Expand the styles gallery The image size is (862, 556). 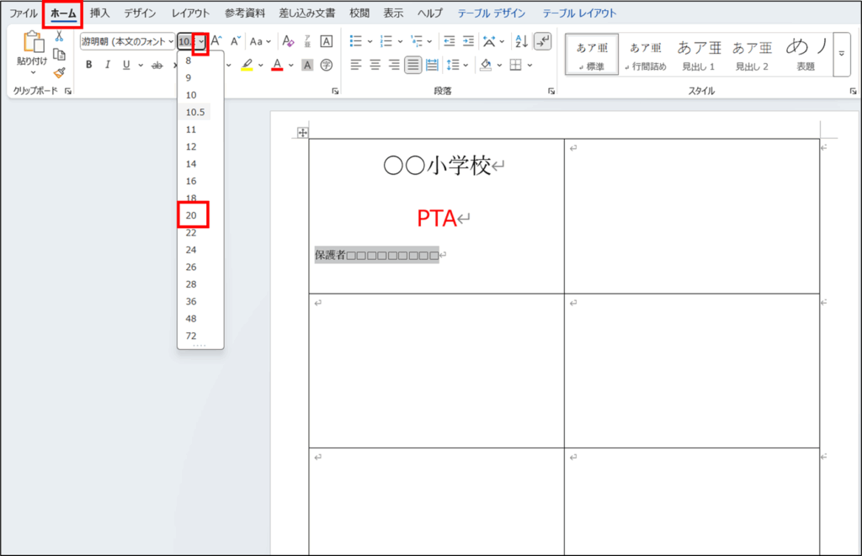(842, 54)
